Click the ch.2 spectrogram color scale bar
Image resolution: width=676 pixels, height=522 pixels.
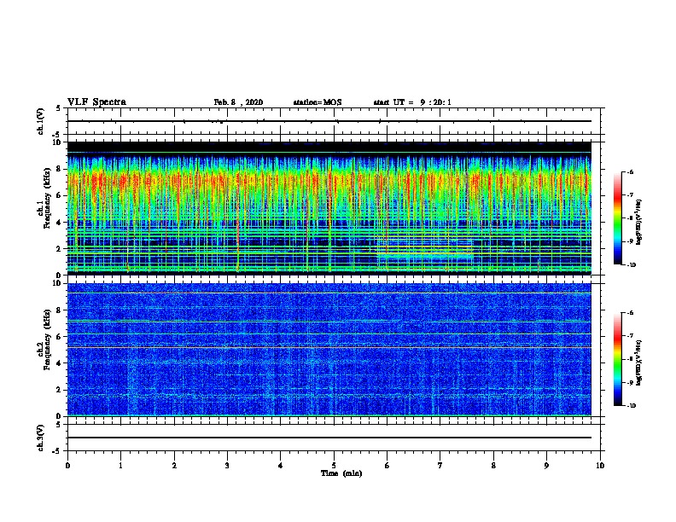tap(617, 359)
